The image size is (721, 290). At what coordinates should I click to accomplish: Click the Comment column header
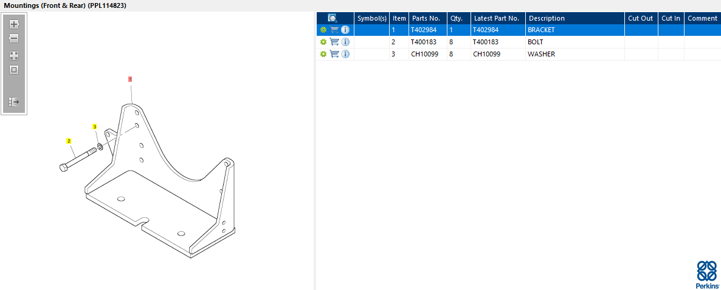point(702,18)
